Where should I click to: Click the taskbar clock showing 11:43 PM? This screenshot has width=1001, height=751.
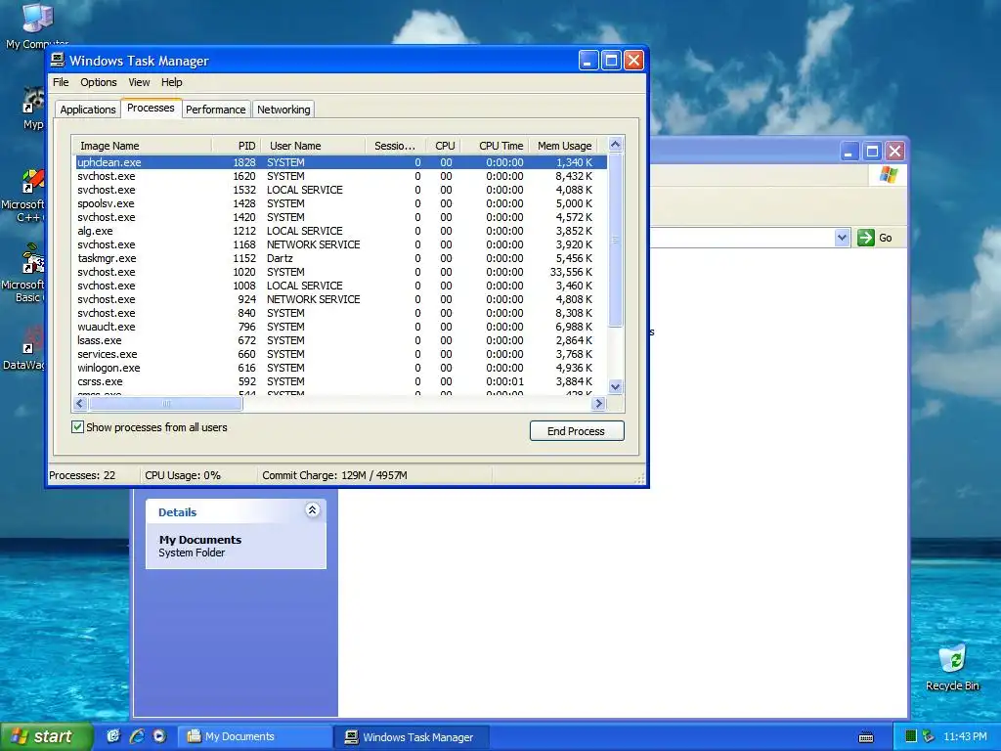(965, 736)
